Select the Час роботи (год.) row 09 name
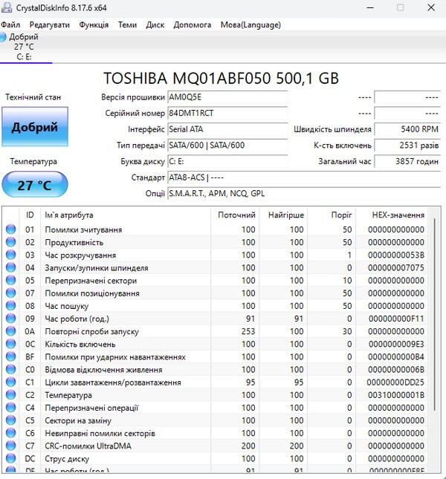446x479 pixels. coord(77,319)
